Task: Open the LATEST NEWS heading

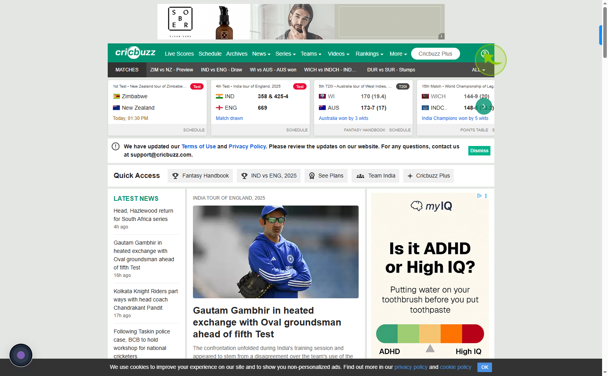Action: [136, 198]
